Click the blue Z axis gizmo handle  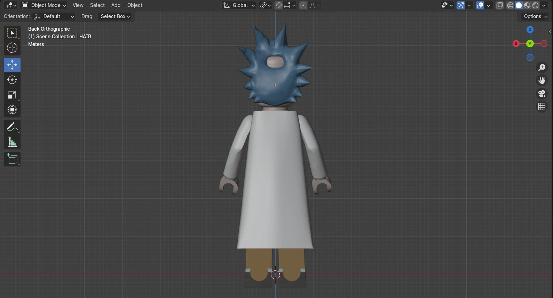click(x=530, y=30)
